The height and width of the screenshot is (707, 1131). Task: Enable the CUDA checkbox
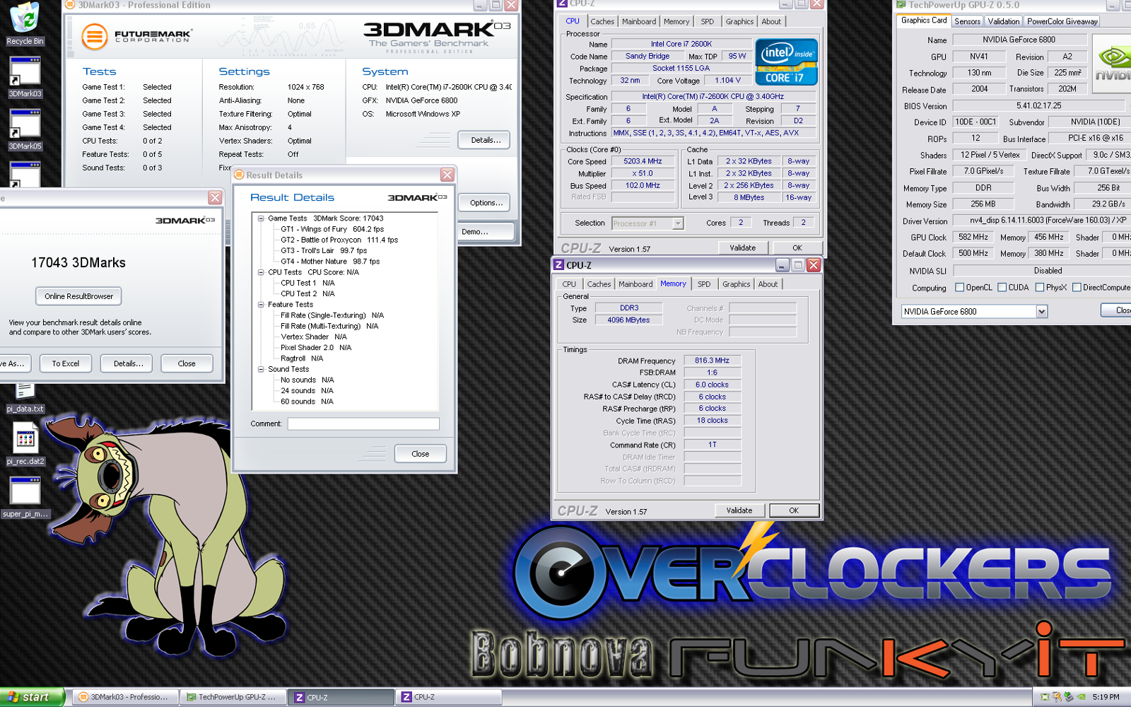pyautogui.click(x=1002, y=287)
